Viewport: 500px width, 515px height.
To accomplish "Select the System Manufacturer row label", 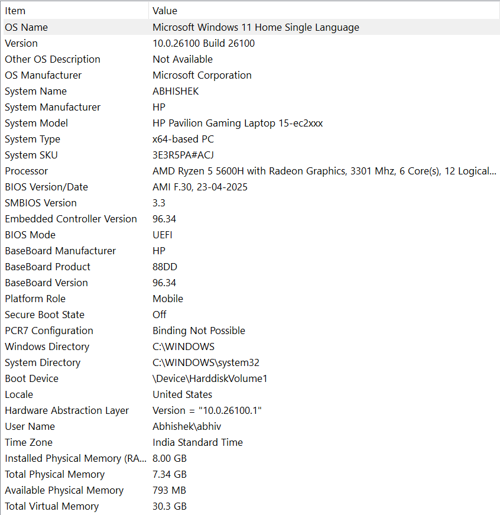I will tap(53, 107).
